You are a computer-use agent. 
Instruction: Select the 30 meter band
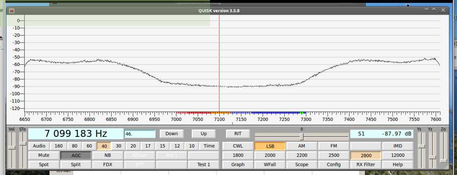coord(119,146)
